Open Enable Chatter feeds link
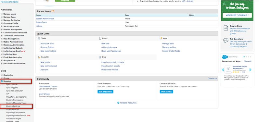Image resolution: width=259 pixels, height=122 pixels. 171,51
